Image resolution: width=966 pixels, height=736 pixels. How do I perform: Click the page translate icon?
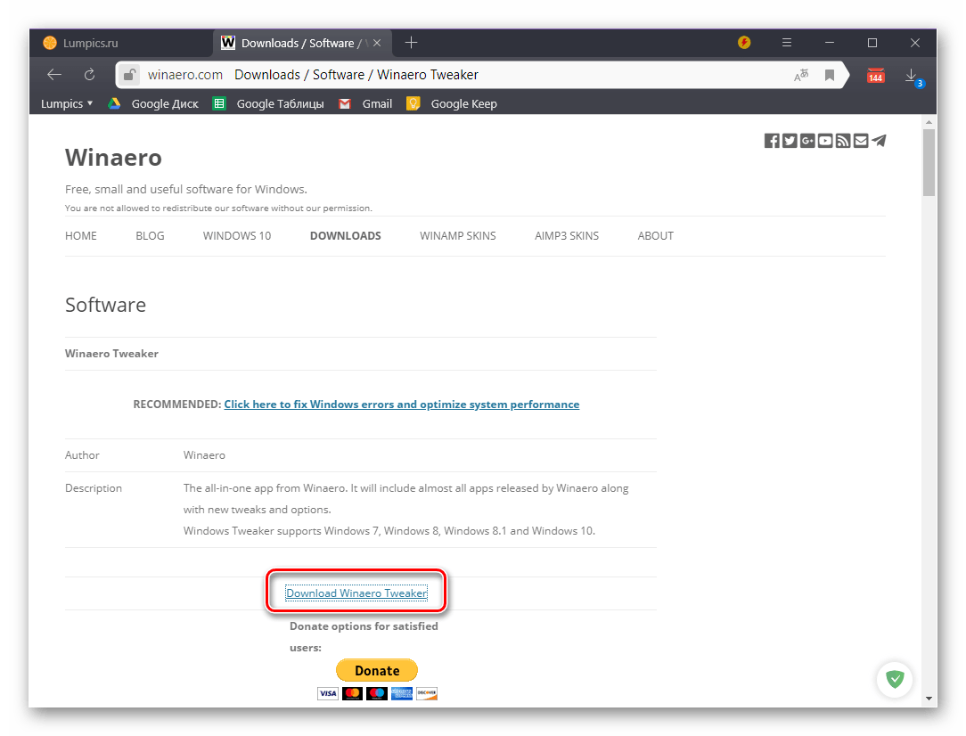(x=801, y=76)
